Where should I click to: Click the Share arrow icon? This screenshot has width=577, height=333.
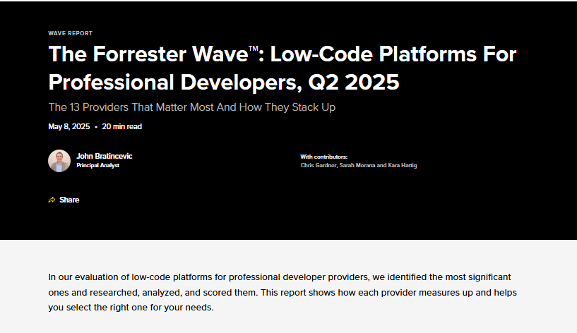click(x=52, y=200)
